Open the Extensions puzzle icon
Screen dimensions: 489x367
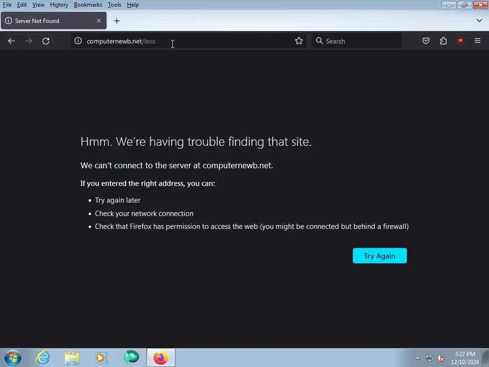[443, 41]
